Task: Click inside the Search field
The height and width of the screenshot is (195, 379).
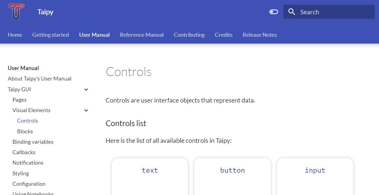Action: pyautogui.click(x=329, y=12)
